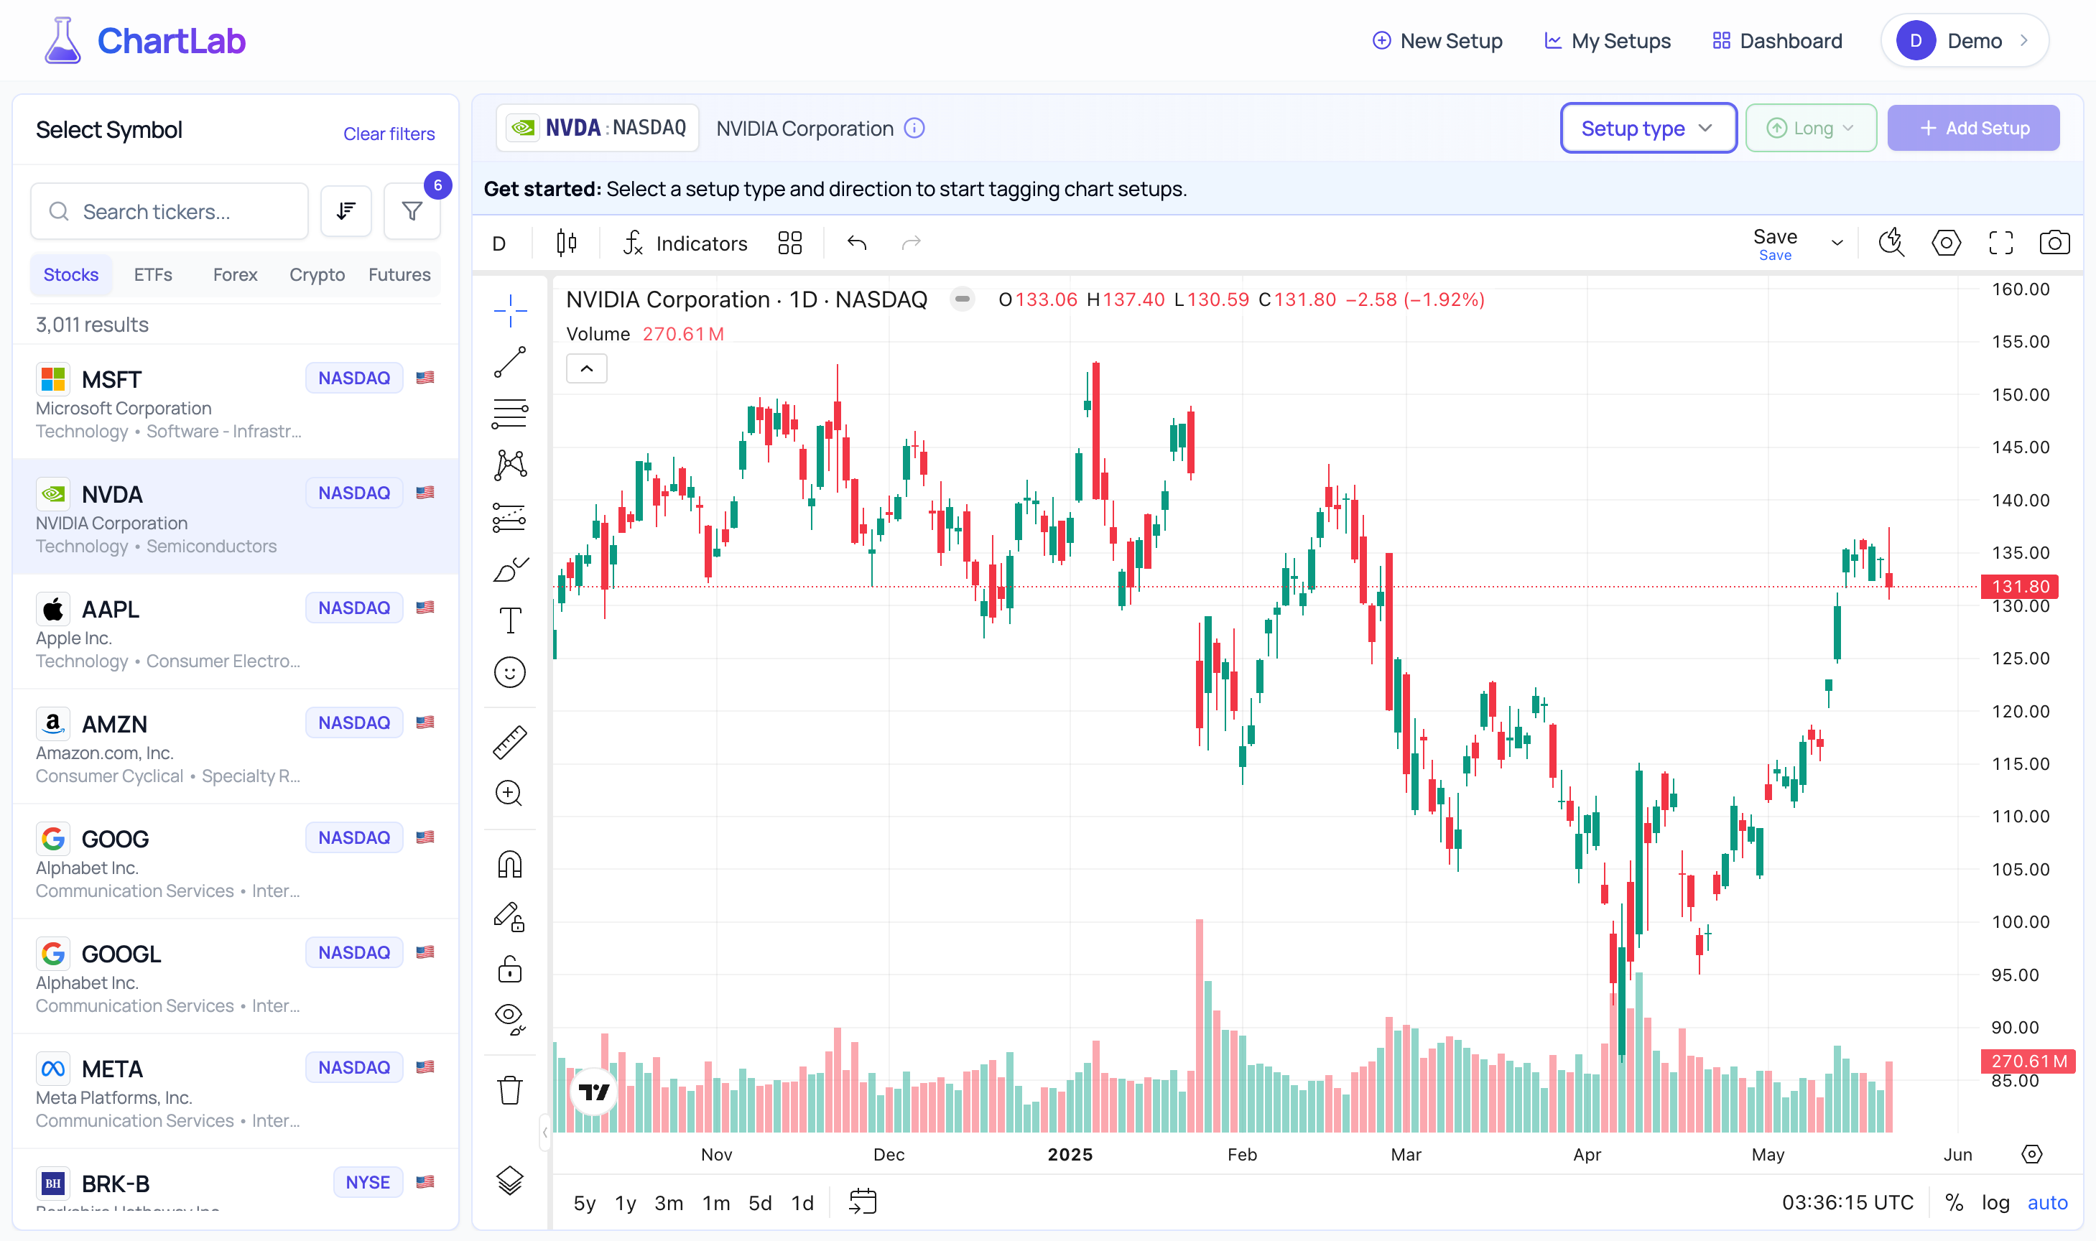Open the forecasting and position tools

pos(509,518)
